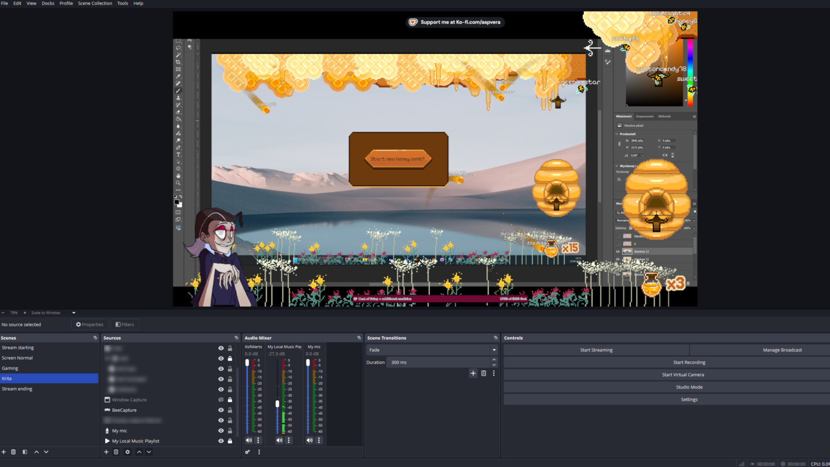The height and width of the screenshot is (467, 830).
Task: Remove selected source using the trash icon
Action: tap(116, 452)
